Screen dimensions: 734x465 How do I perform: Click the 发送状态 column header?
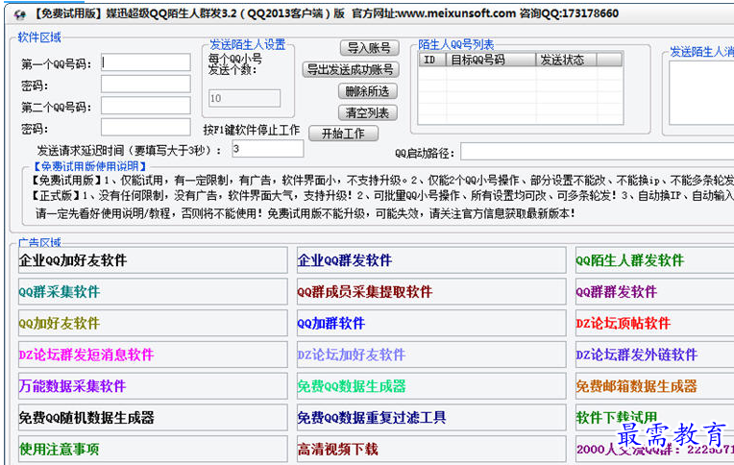coord(566,60)
